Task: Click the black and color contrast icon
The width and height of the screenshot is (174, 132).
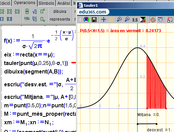Action: 143,20
